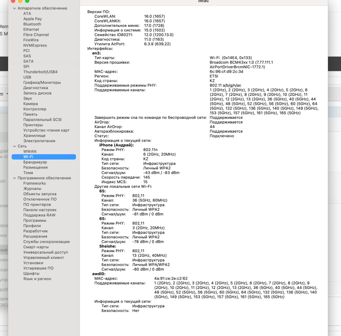
Task: Open Thunderbolt/USB4 entry
Action: click(40, 72)
